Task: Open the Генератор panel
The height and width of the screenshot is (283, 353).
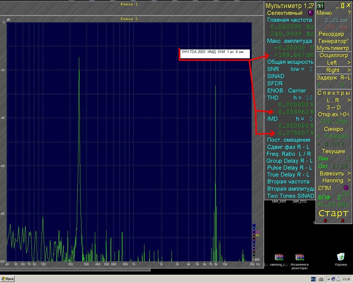Action: click(333, 41)
